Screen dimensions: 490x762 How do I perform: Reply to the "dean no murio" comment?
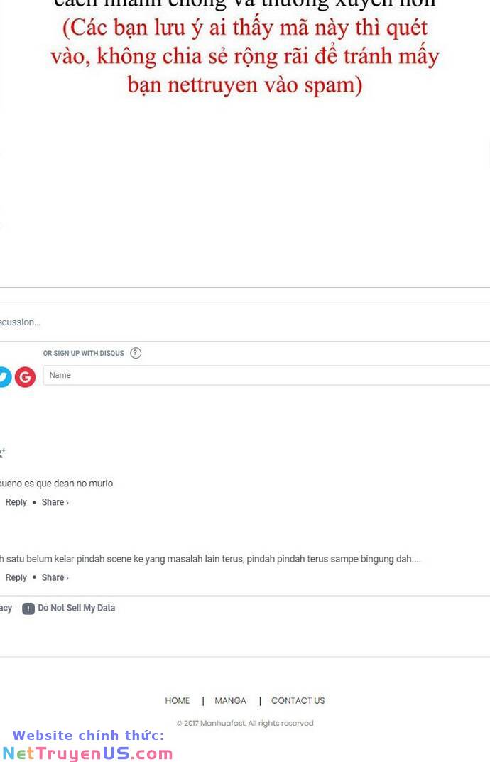tap(16, 502)
